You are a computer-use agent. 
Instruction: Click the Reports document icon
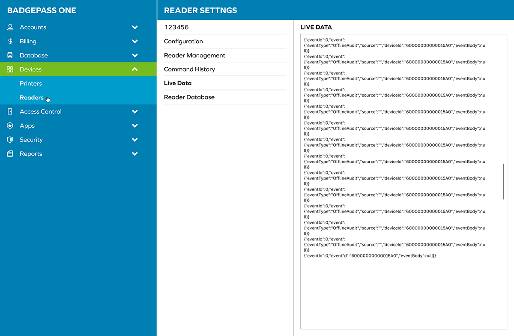[x=10, y=154]
